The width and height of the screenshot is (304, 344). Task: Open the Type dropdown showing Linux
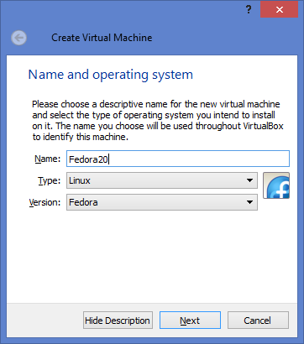click(x=162, y=180)
